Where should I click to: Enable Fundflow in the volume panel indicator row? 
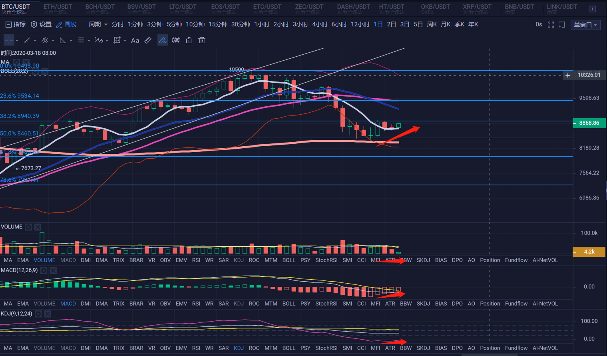[516, 260]
